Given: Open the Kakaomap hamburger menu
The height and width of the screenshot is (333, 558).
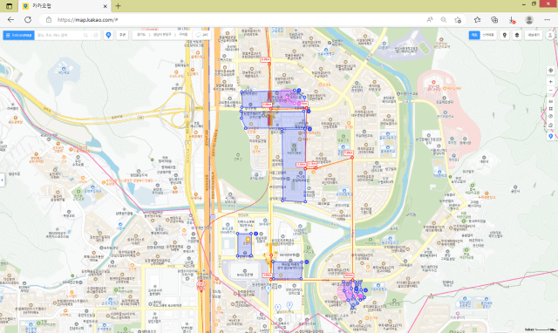Looking at the screenshot, I should click(x=8, y=35).
